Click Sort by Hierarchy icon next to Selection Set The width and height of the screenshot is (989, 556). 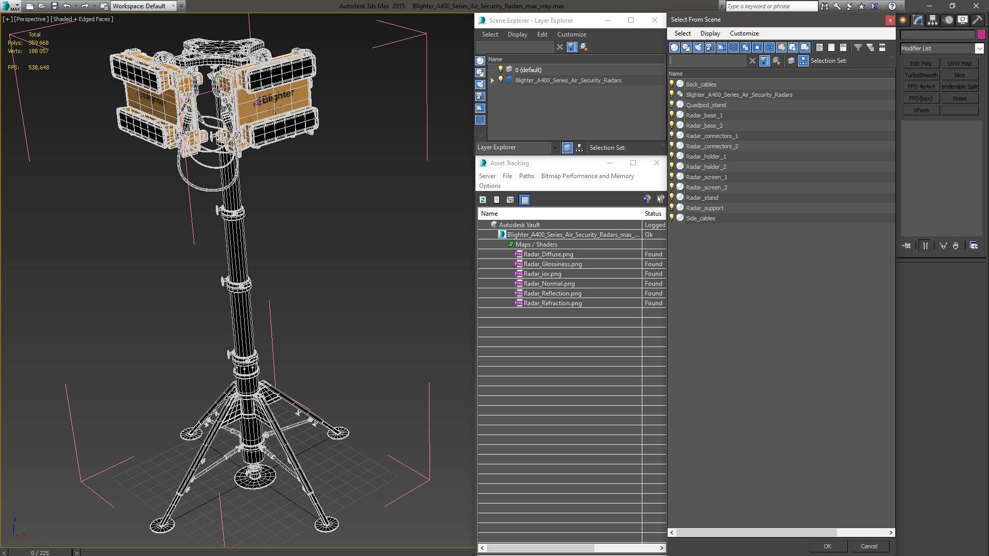coord(804,61)
